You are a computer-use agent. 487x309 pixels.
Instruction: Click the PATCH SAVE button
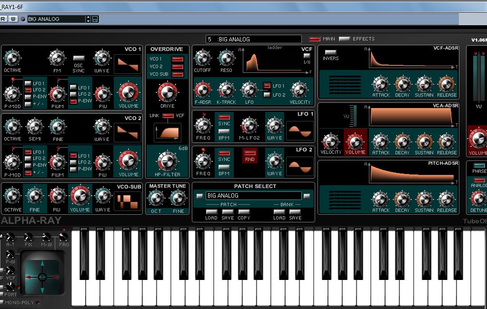point(228,212)
